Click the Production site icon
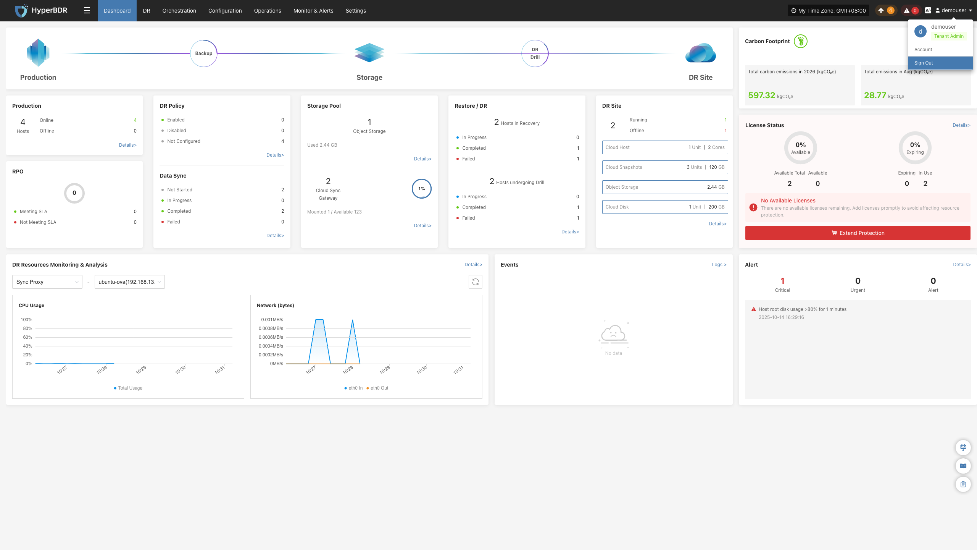 pos(38,53)
